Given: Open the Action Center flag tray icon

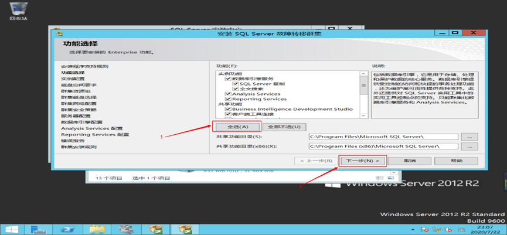Looking at the screenshot, I should (425, 230).
